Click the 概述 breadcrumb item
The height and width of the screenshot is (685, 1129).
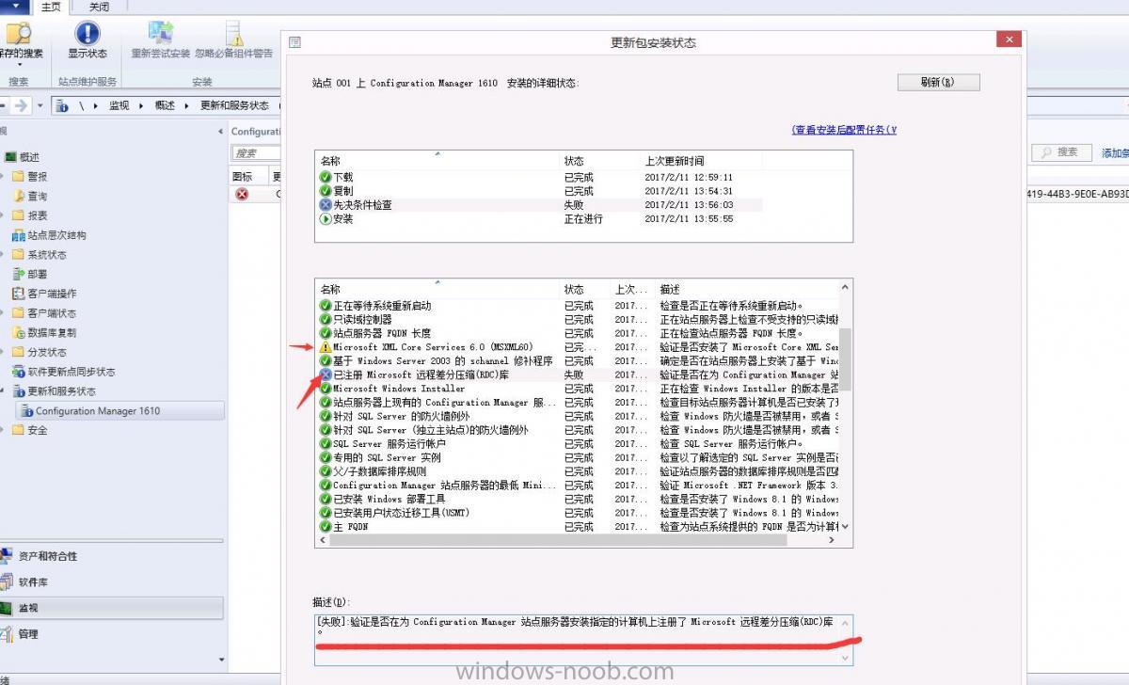pyautogui.click(x=166, y=105)
